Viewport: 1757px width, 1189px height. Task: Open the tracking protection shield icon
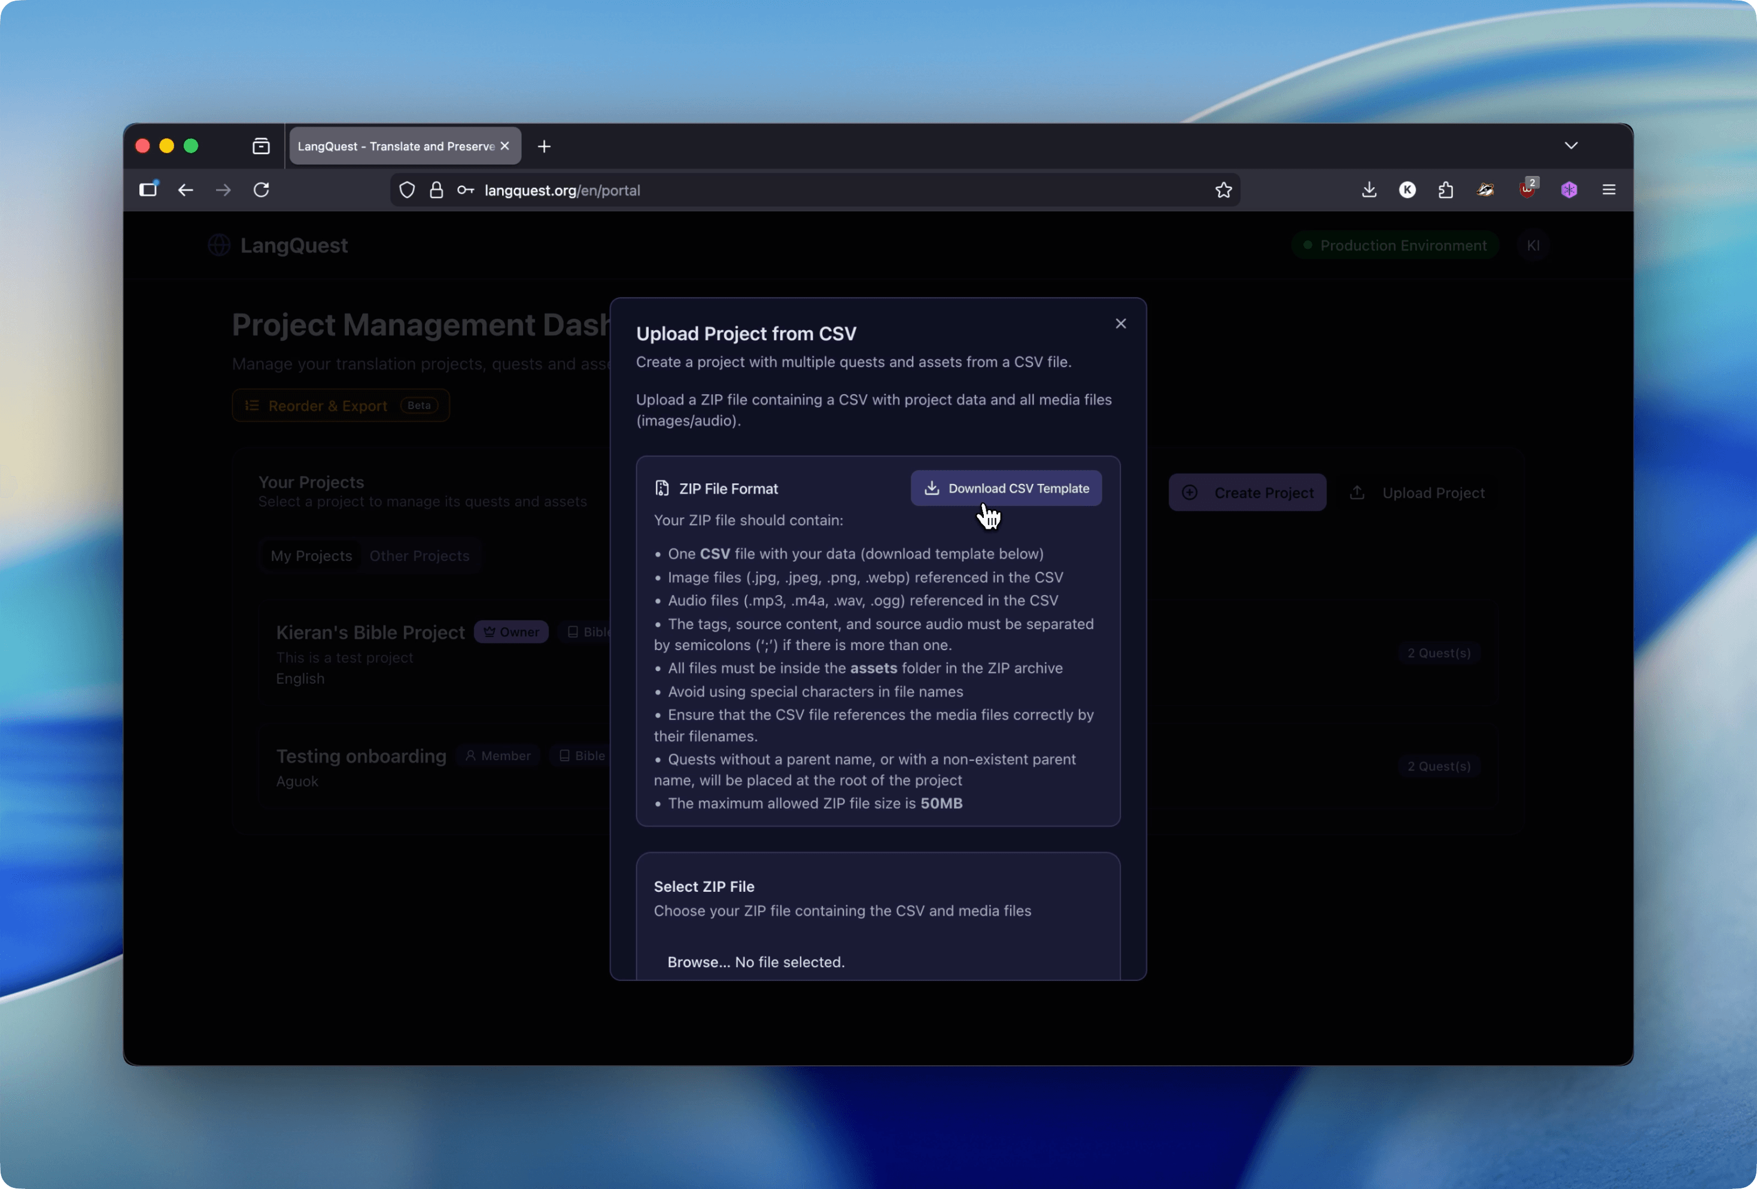[x=407, y=190]
